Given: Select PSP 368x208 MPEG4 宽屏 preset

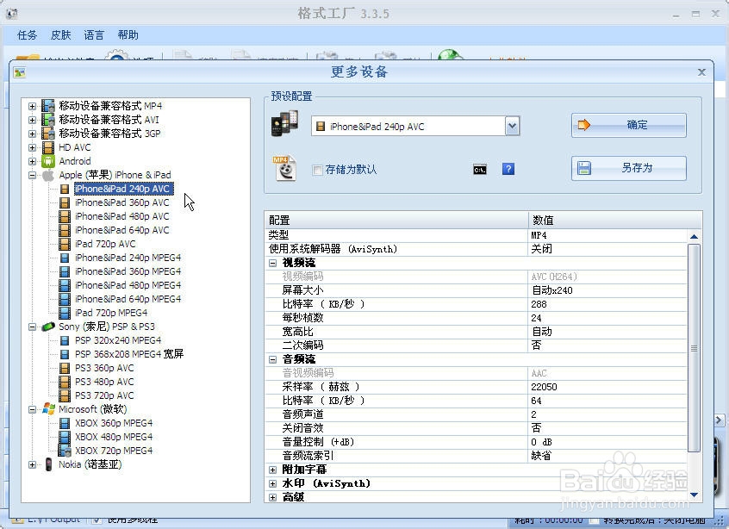Looking at the screenshot, I should tap(129, 354).
